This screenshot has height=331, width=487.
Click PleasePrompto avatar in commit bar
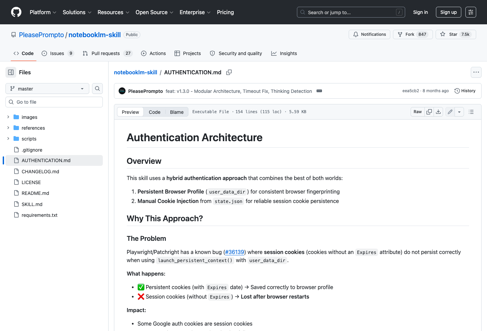click(122, 91)
